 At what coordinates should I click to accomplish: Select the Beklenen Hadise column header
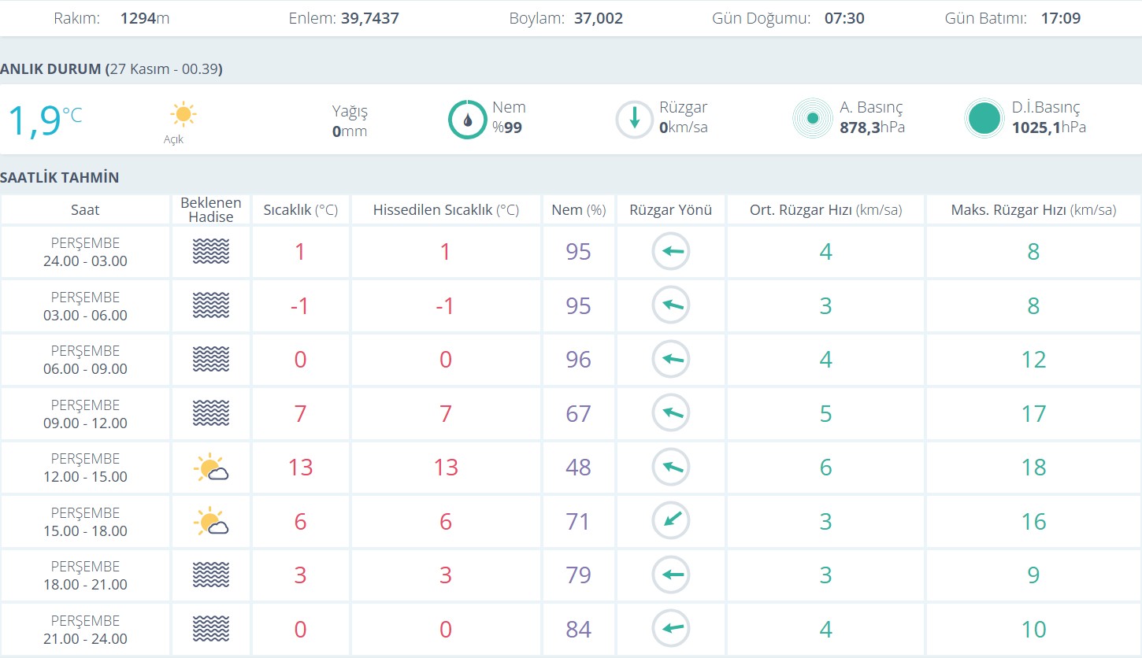coord(211,210)
